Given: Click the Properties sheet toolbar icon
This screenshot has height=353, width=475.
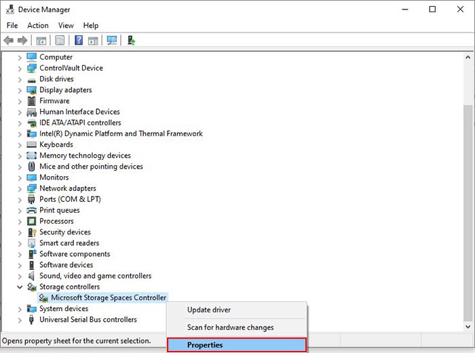Looking at the screenshot, I should [x=60, y=40].
